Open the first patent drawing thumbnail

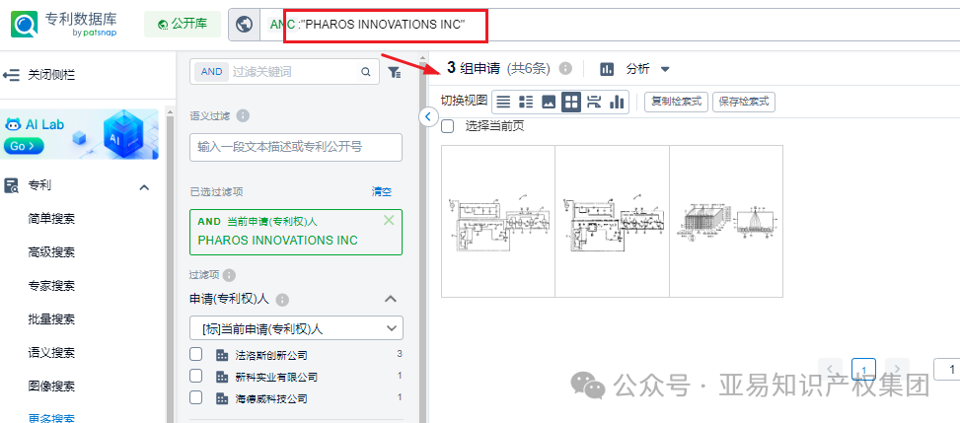pos(498,222)
